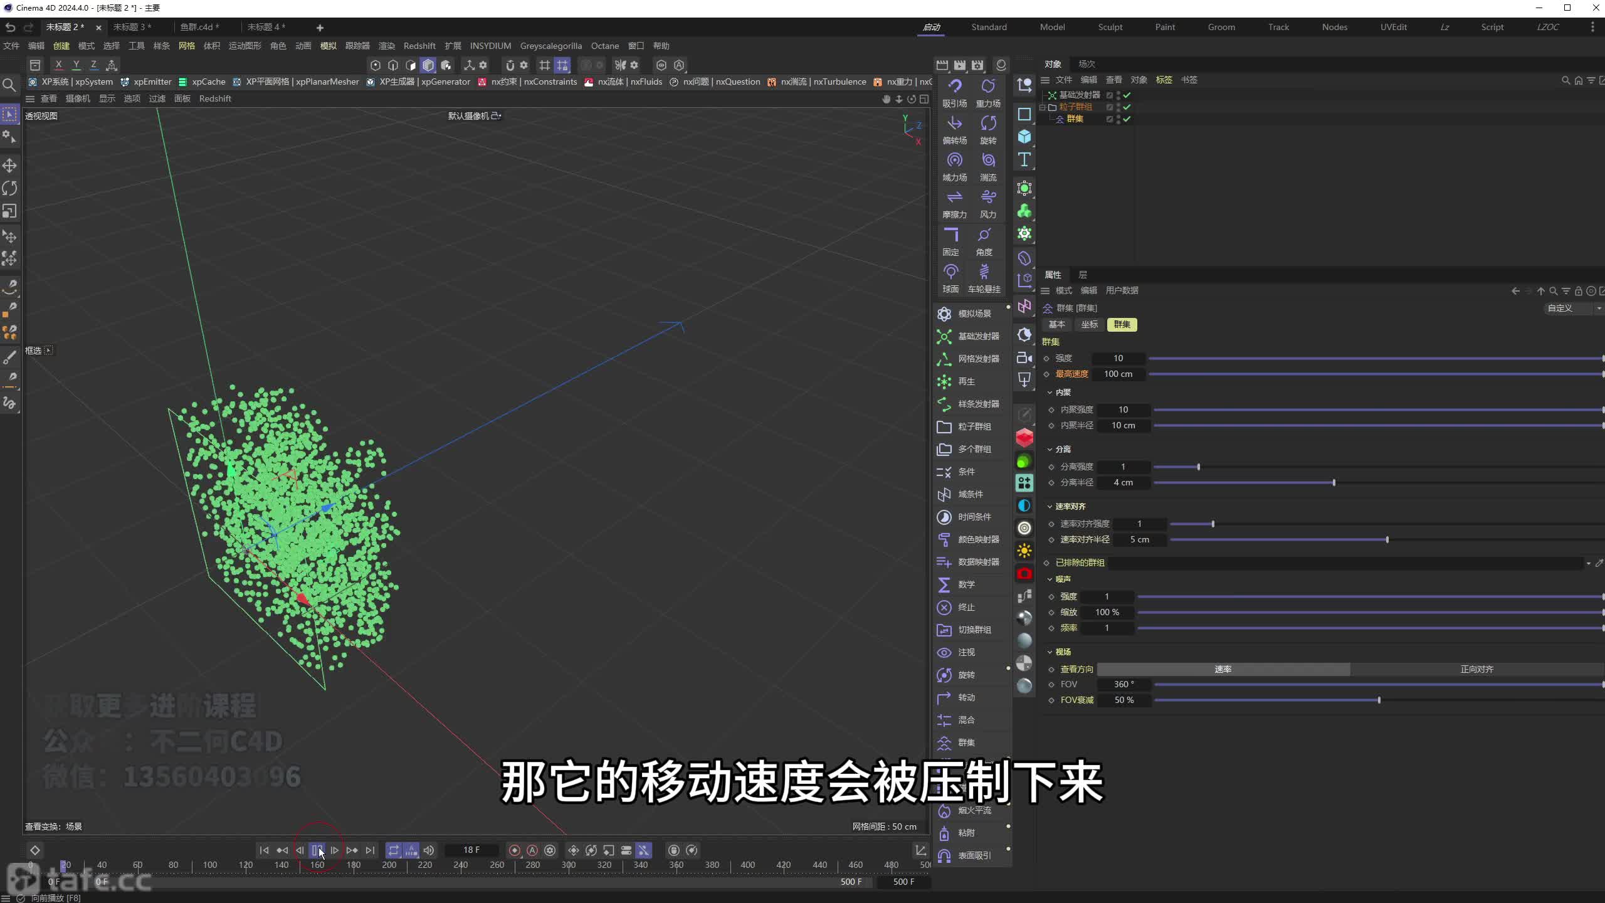The image size is (1605, 903).
Task: Open the 框选 selection mode dropdown
Action: 49,350
